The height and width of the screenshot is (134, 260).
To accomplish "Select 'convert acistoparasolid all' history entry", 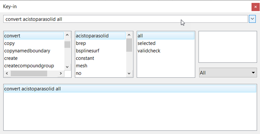I will point(33,89).
